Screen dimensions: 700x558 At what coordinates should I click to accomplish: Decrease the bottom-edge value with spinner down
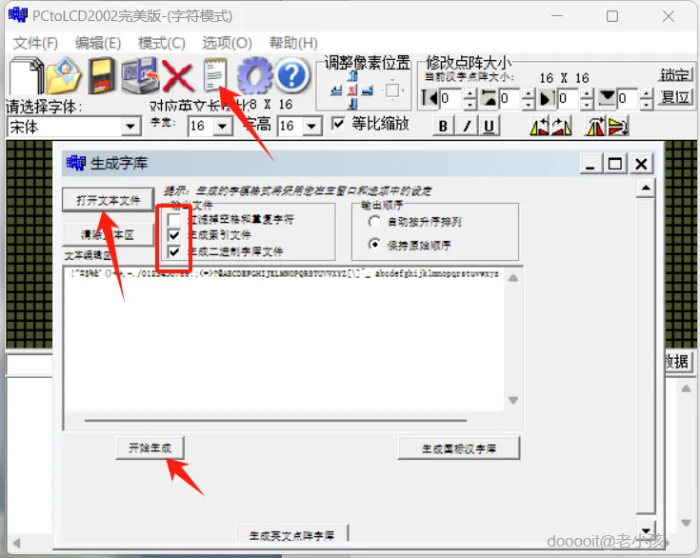[x=647, y=104]
